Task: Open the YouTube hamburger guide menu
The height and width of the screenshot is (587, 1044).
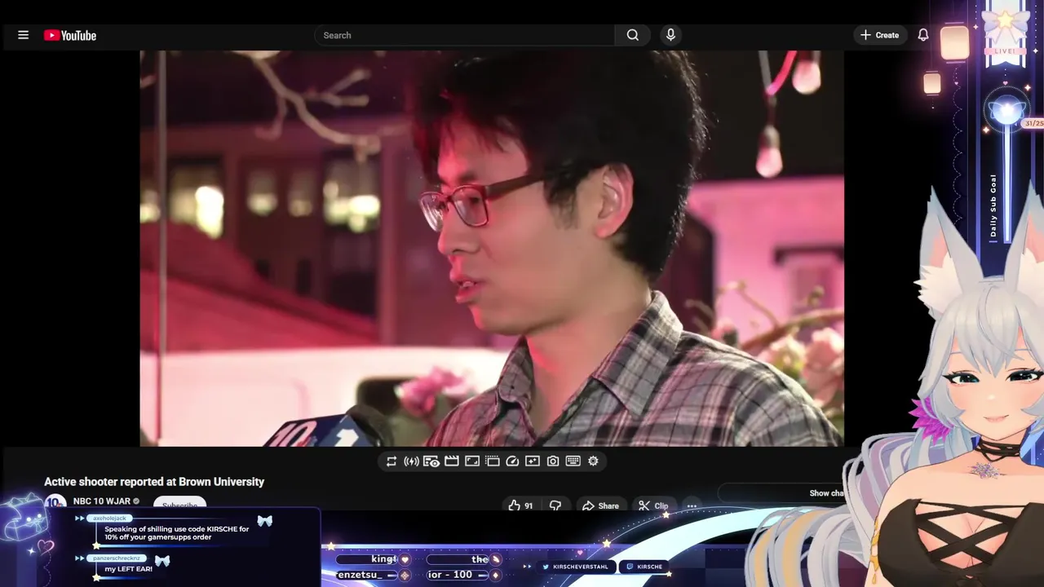Action: (23, 35)
